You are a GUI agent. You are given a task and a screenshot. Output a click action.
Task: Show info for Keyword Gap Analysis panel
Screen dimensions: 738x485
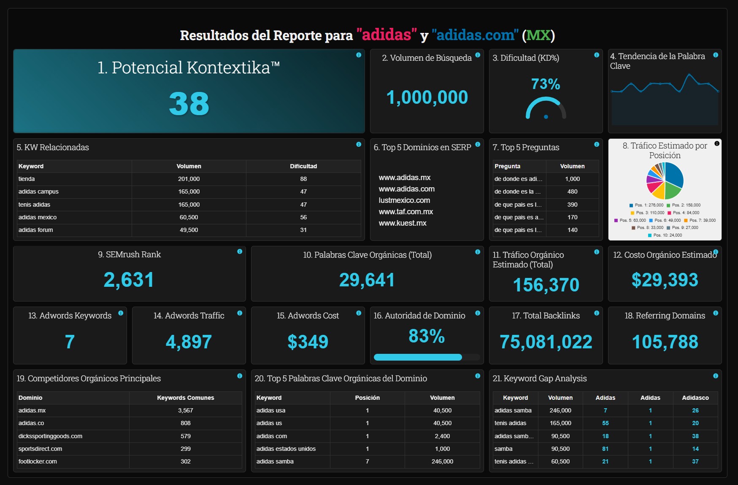(x=716, y=376)
